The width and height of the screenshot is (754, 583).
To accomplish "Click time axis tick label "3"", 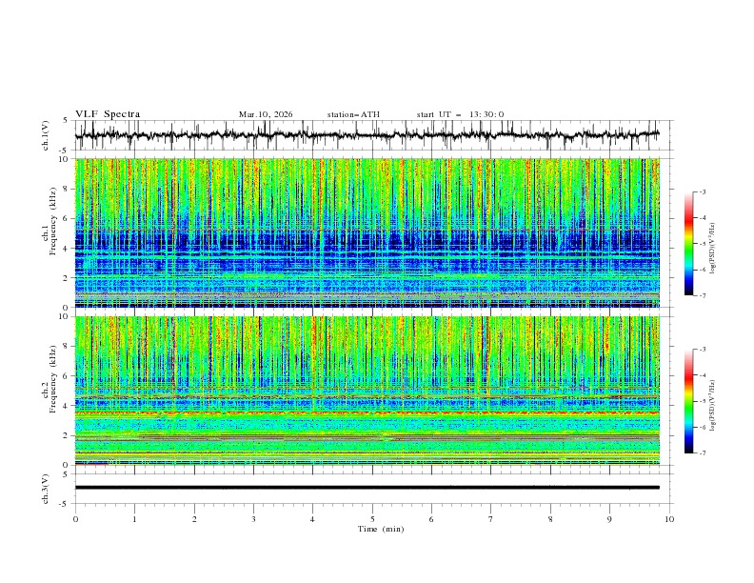I will (x=253, y=519).
